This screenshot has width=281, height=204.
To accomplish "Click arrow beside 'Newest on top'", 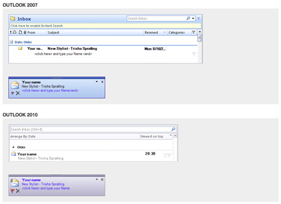I will click(x=170, y=135).
